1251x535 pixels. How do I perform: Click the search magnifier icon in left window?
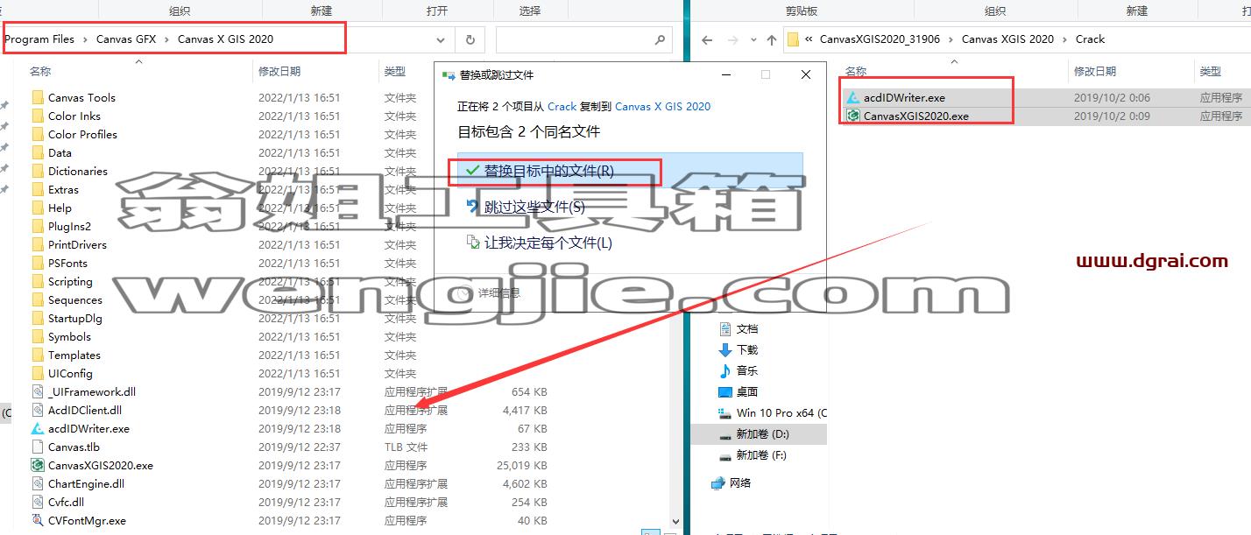point(660,39)
